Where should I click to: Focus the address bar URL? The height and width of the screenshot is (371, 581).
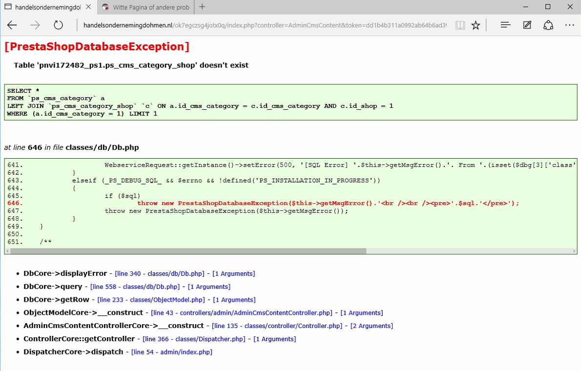pos(265,25)
